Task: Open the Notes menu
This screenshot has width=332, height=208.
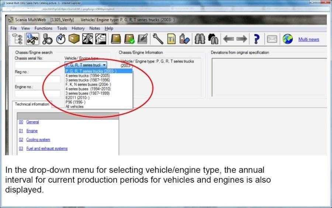Action: tap(94, 28)
